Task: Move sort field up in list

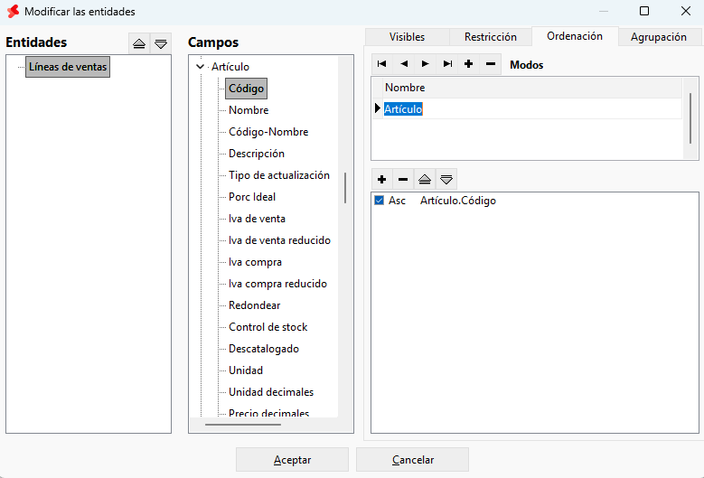Action: pyautogui.click(x=425, y=180)
